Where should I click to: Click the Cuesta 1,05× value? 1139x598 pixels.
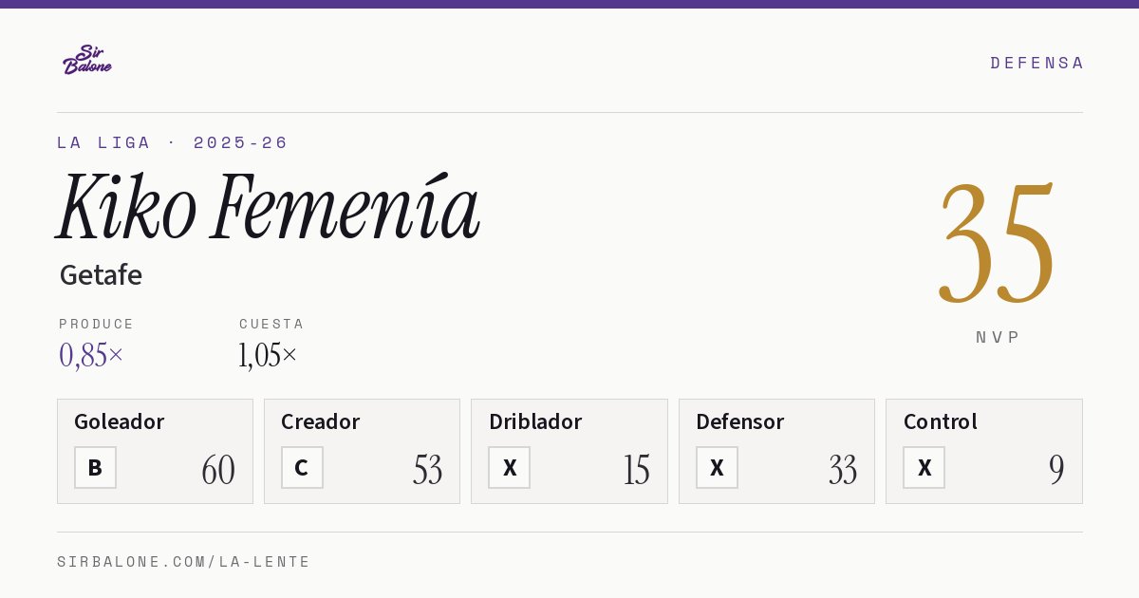tap(268, 355)
